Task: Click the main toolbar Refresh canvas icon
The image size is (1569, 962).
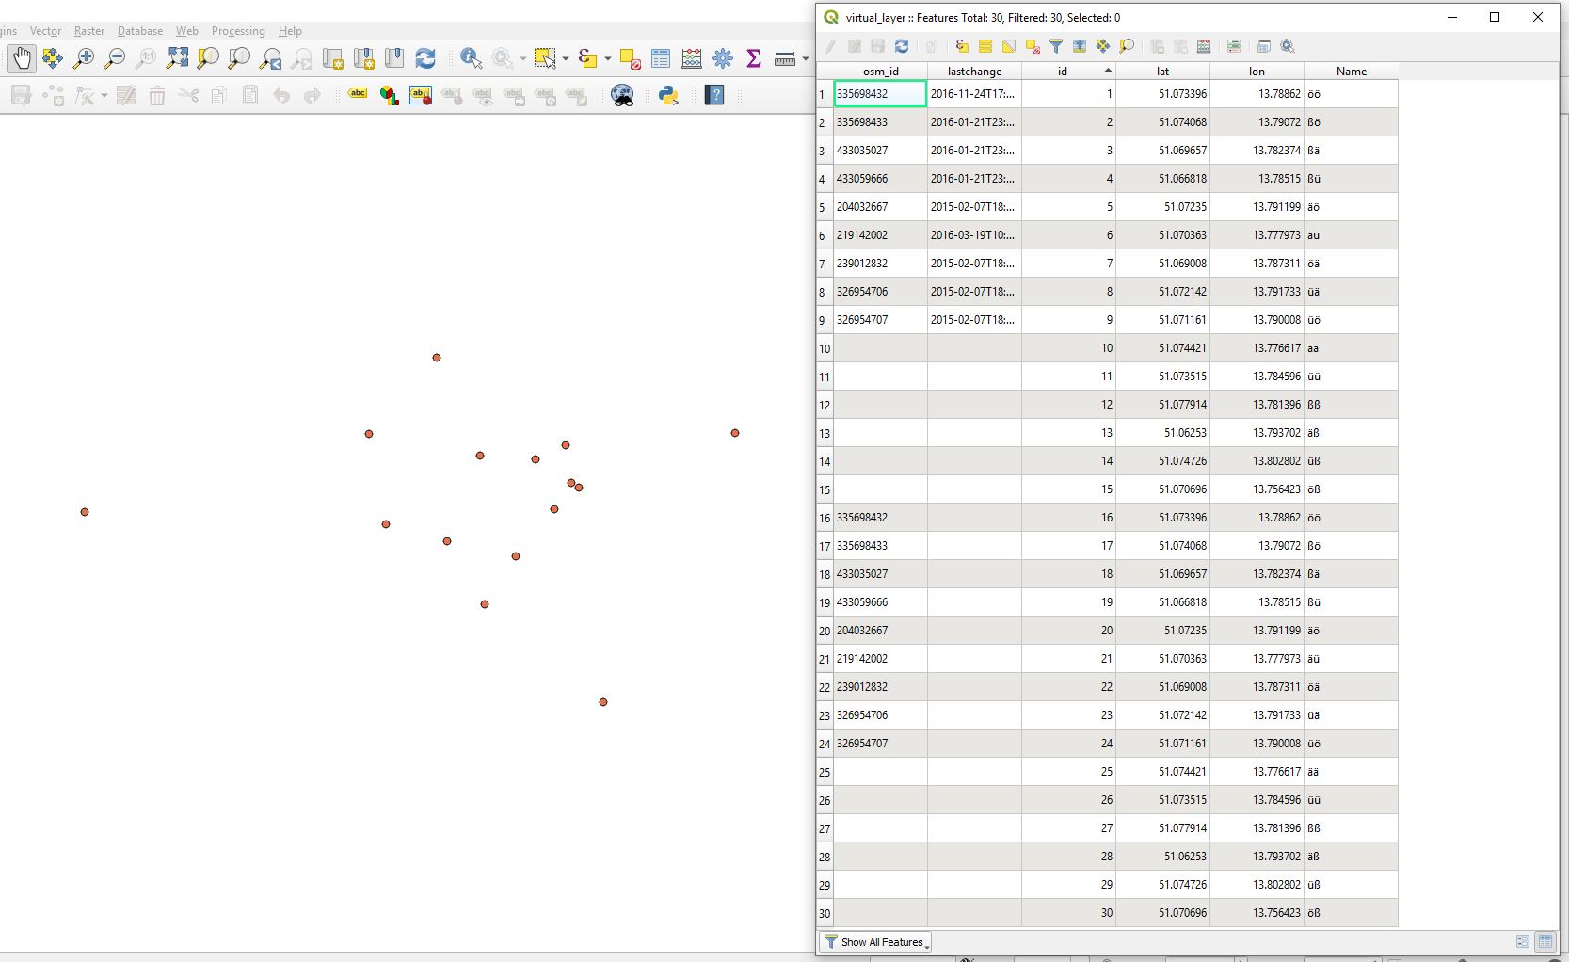Action: pos(425,58)
